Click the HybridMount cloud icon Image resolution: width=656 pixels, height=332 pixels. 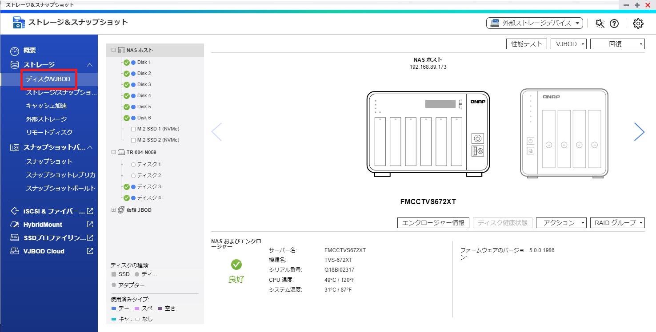(15, 225)
